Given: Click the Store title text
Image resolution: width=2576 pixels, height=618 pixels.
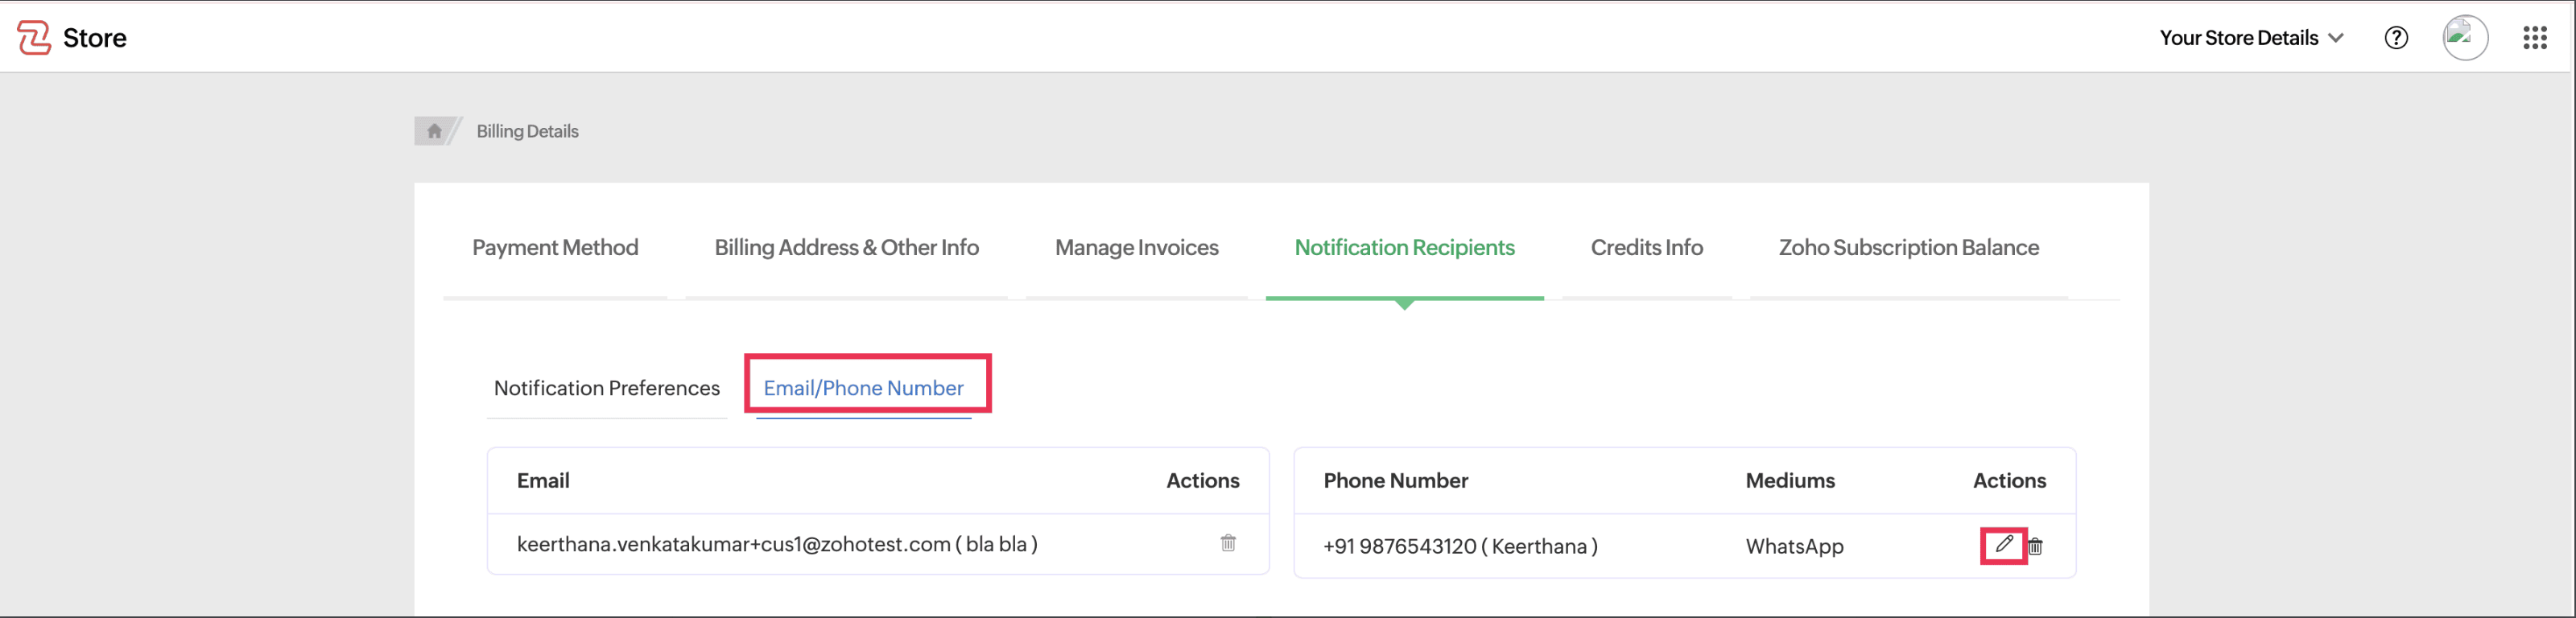Looking at the screenshot, I should pos(95,38).
